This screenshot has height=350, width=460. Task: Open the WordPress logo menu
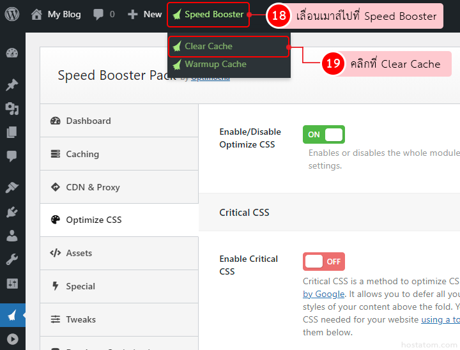[12, 14]
